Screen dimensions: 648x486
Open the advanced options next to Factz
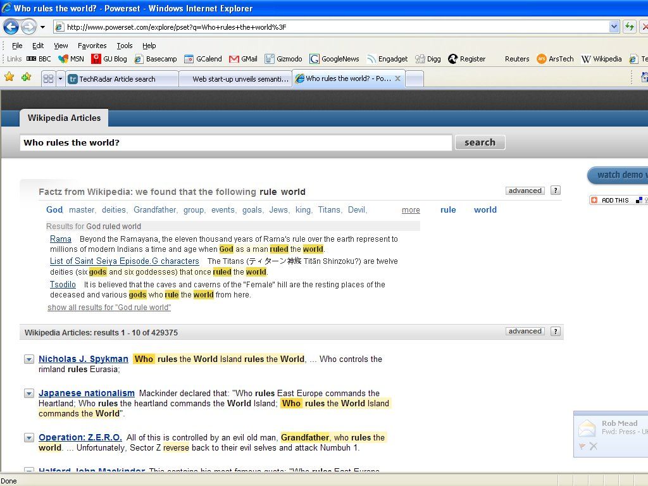pos(525,190)
